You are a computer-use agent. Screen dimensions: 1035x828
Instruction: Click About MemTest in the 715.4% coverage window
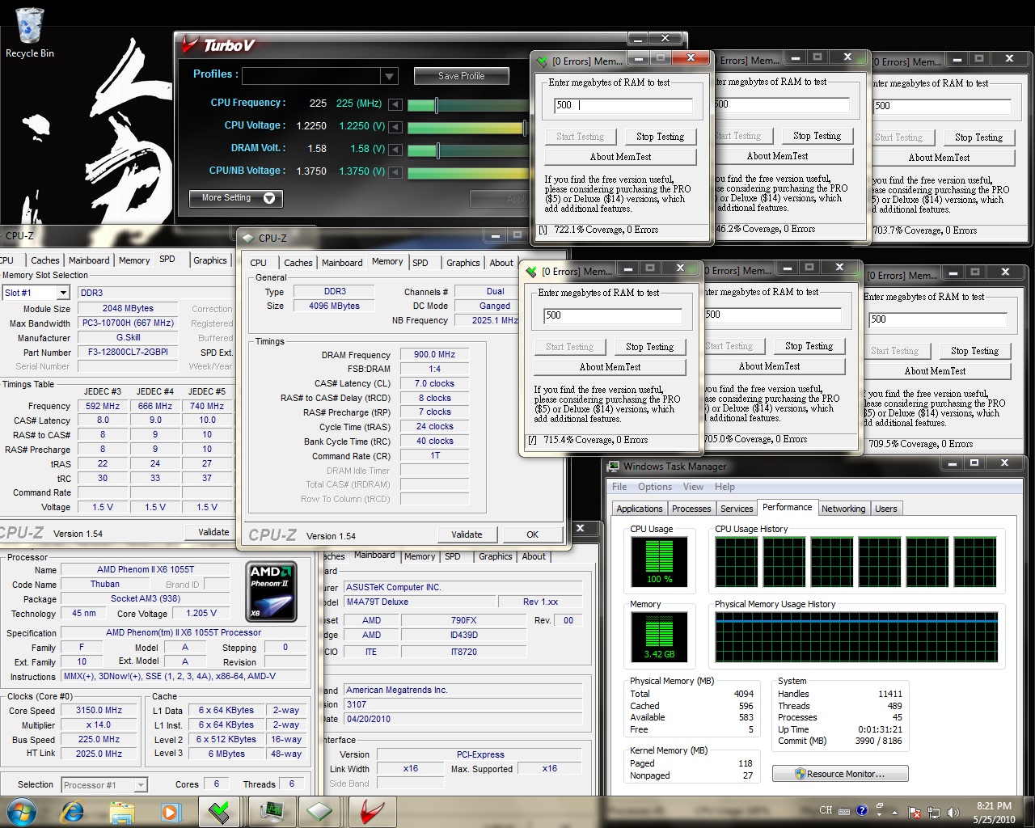610,367
